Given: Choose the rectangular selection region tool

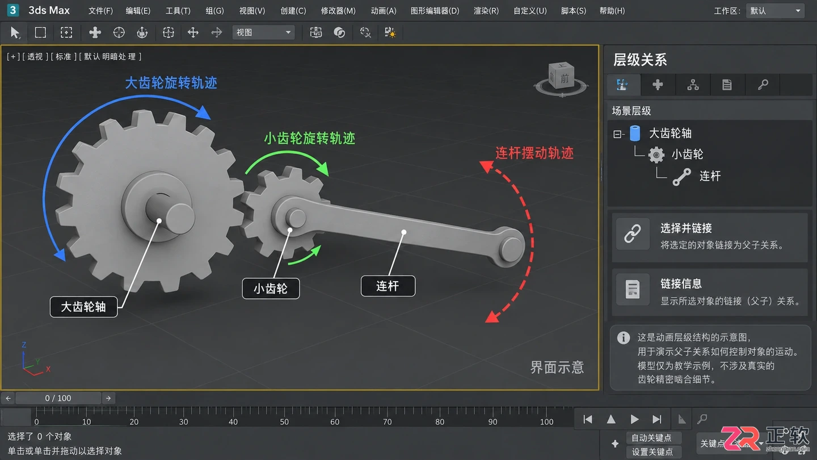Looking at the screenshot, I should pyautogui.click(x=40, y=32).
